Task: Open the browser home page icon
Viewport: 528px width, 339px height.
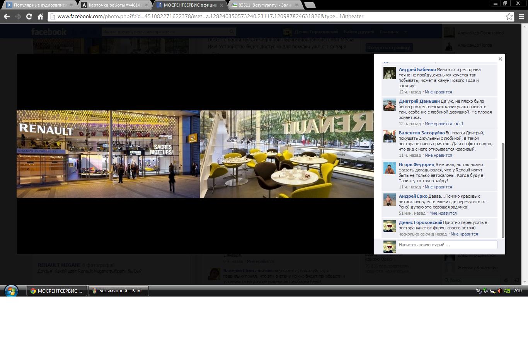Action: point(40,16)
